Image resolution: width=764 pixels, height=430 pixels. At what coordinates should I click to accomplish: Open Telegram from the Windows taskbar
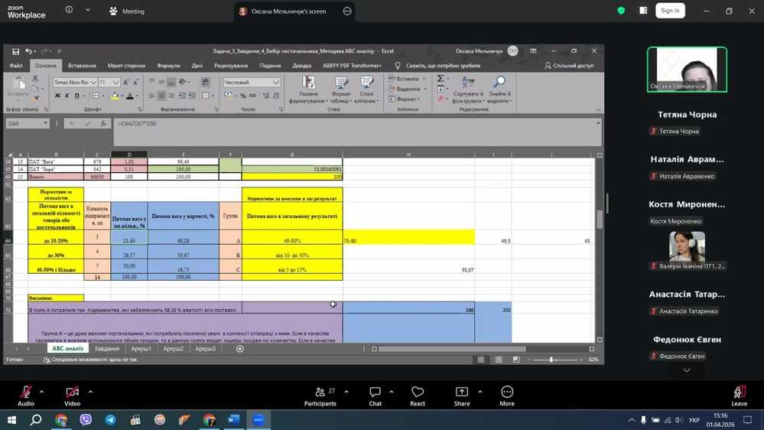point(110,419)
